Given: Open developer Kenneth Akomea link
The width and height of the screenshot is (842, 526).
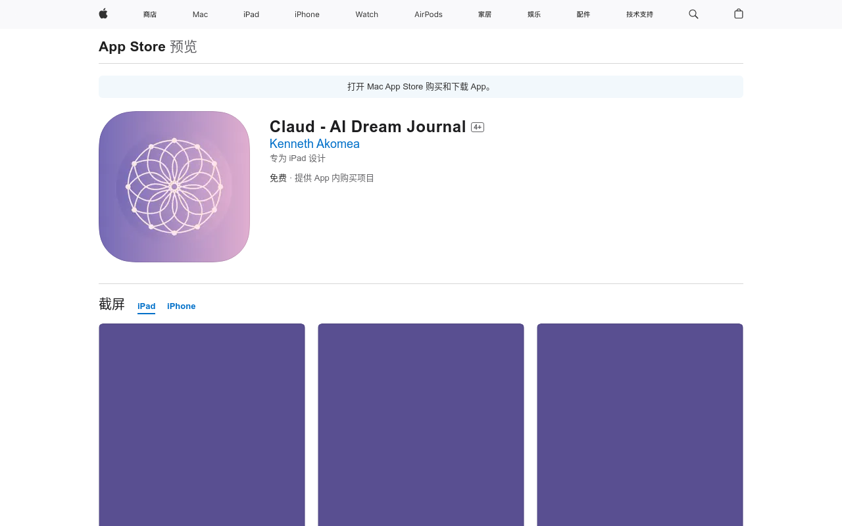Looking at the screenshot, I should pos(314,144).
